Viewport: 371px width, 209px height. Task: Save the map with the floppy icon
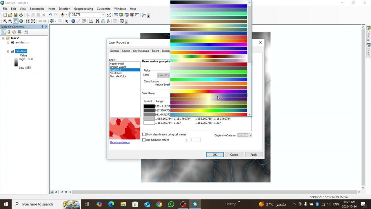point(16,15)
